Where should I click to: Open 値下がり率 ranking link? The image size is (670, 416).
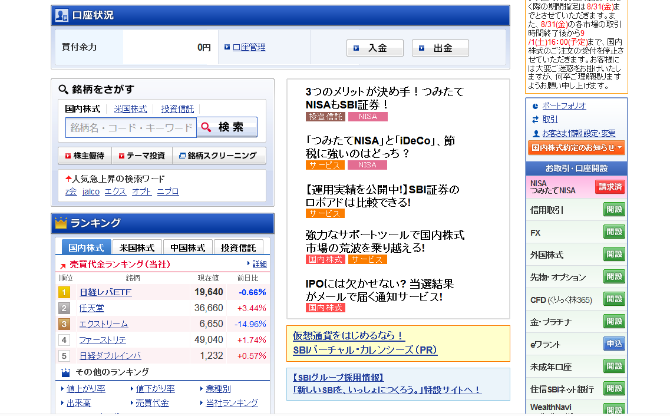[x=155, y=389]
